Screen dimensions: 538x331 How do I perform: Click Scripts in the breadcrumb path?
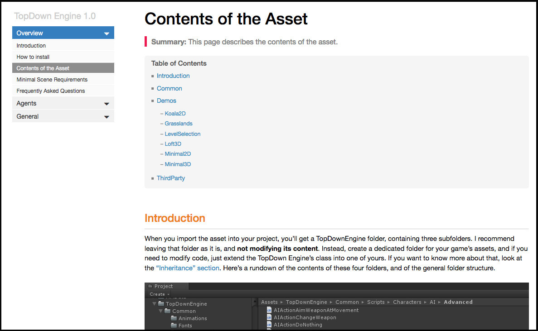(376, 302)
